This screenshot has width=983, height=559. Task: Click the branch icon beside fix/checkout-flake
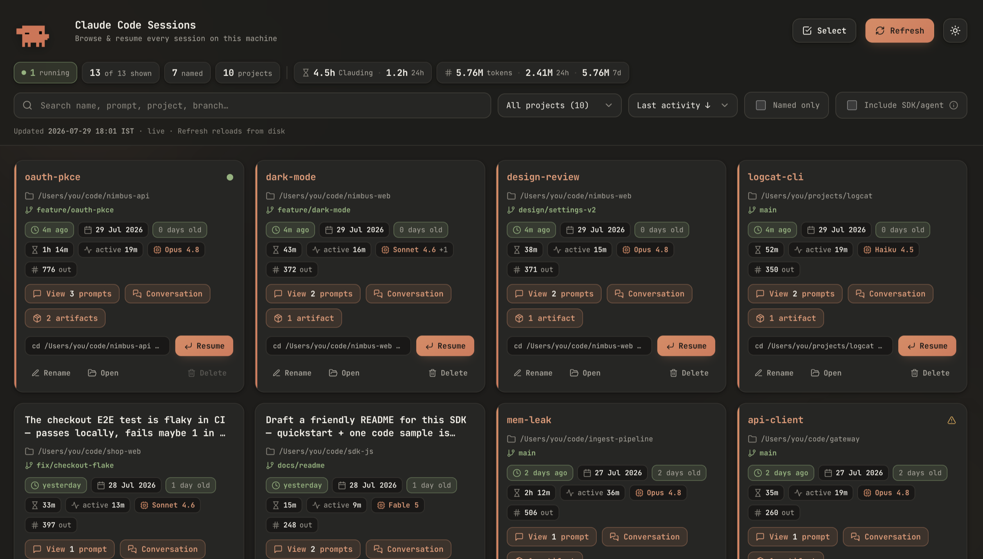click(29, 465)
